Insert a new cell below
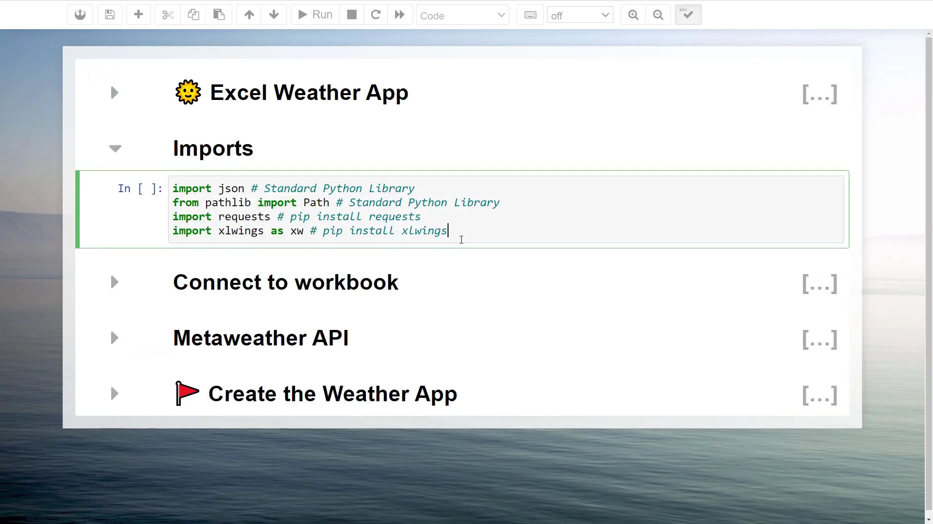Image resolution: width=933 pixels, height=524 pixels. 138,15
